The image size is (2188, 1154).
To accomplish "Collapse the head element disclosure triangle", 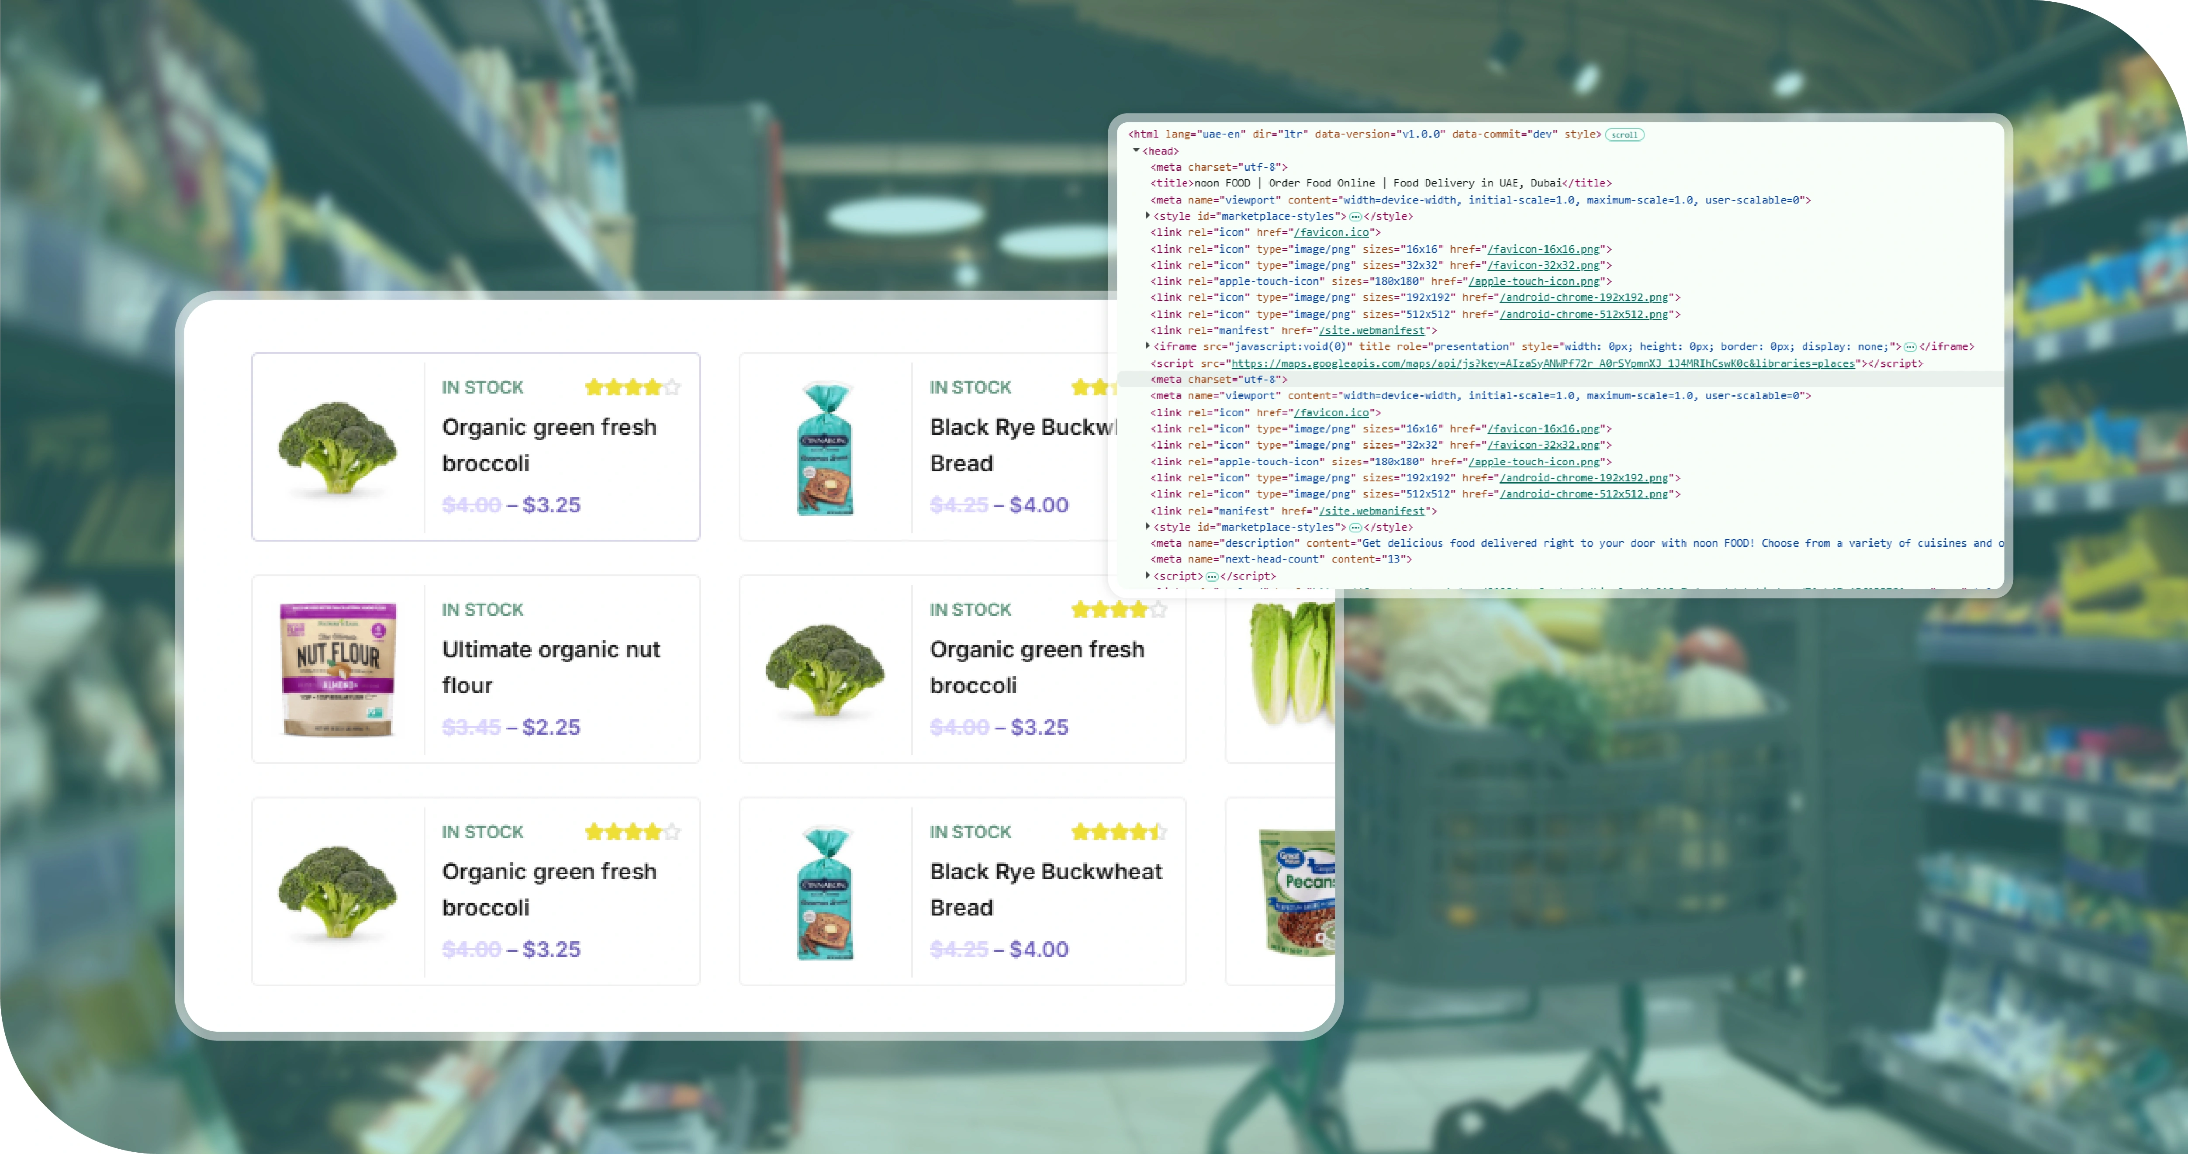I will (x=1136, y=150).
